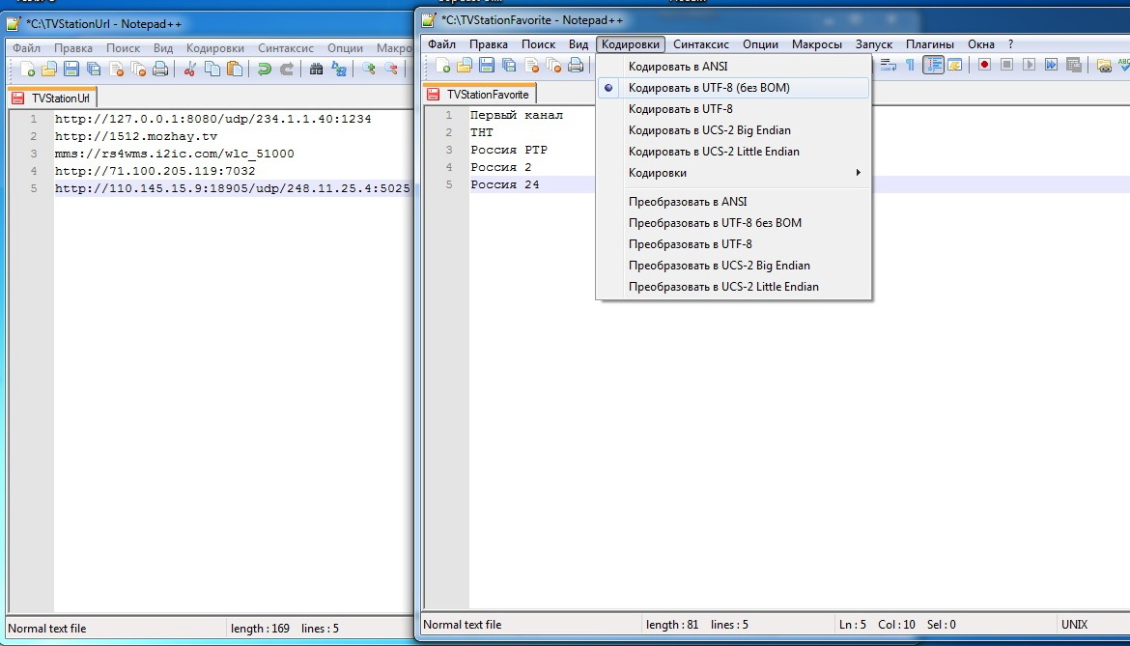Click the line 'http://71.100.205.119:7032'

[155, 171]
